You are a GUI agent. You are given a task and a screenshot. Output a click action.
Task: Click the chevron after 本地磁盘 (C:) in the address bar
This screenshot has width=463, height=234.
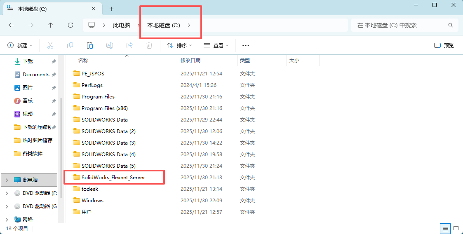pos(189,25)
